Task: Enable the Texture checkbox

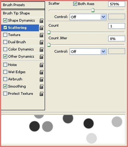Action: (x=5, y=35)
